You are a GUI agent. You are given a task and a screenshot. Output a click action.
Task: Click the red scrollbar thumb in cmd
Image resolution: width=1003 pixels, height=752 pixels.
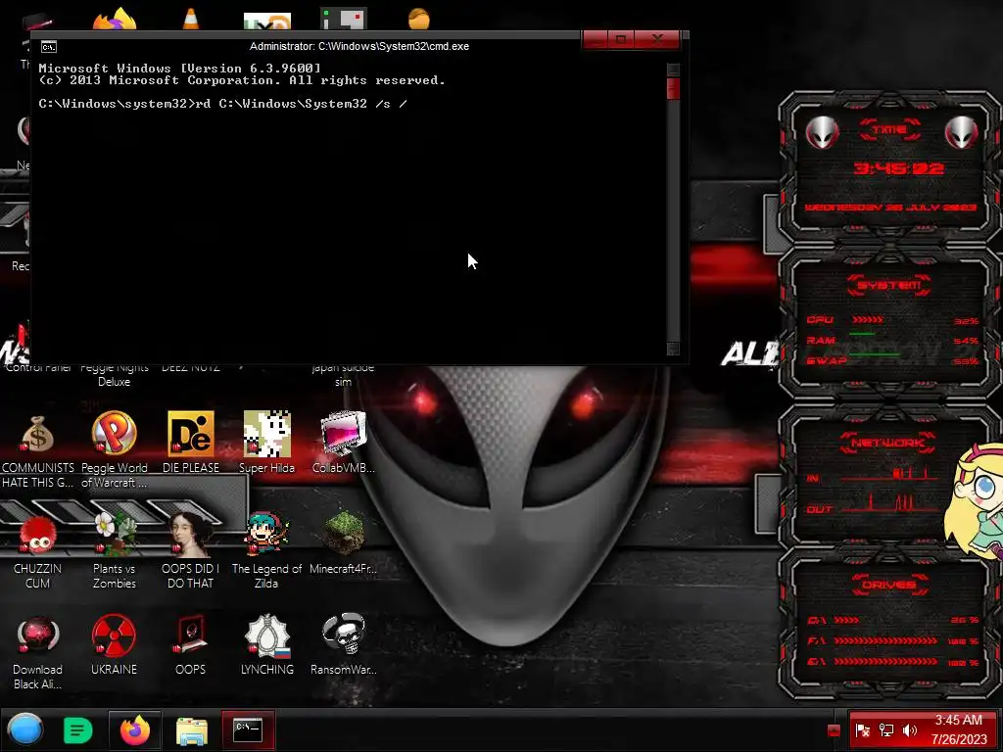(x=673, y=88)
